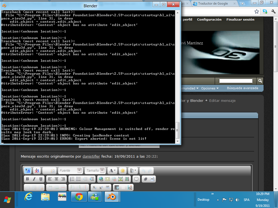Click the forum search magnifier button

click(x=260, y=81)
